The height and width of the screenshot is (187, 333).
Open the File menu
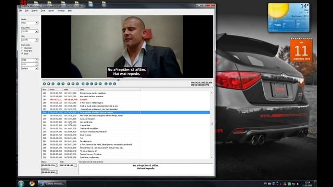tap(21, 10)
